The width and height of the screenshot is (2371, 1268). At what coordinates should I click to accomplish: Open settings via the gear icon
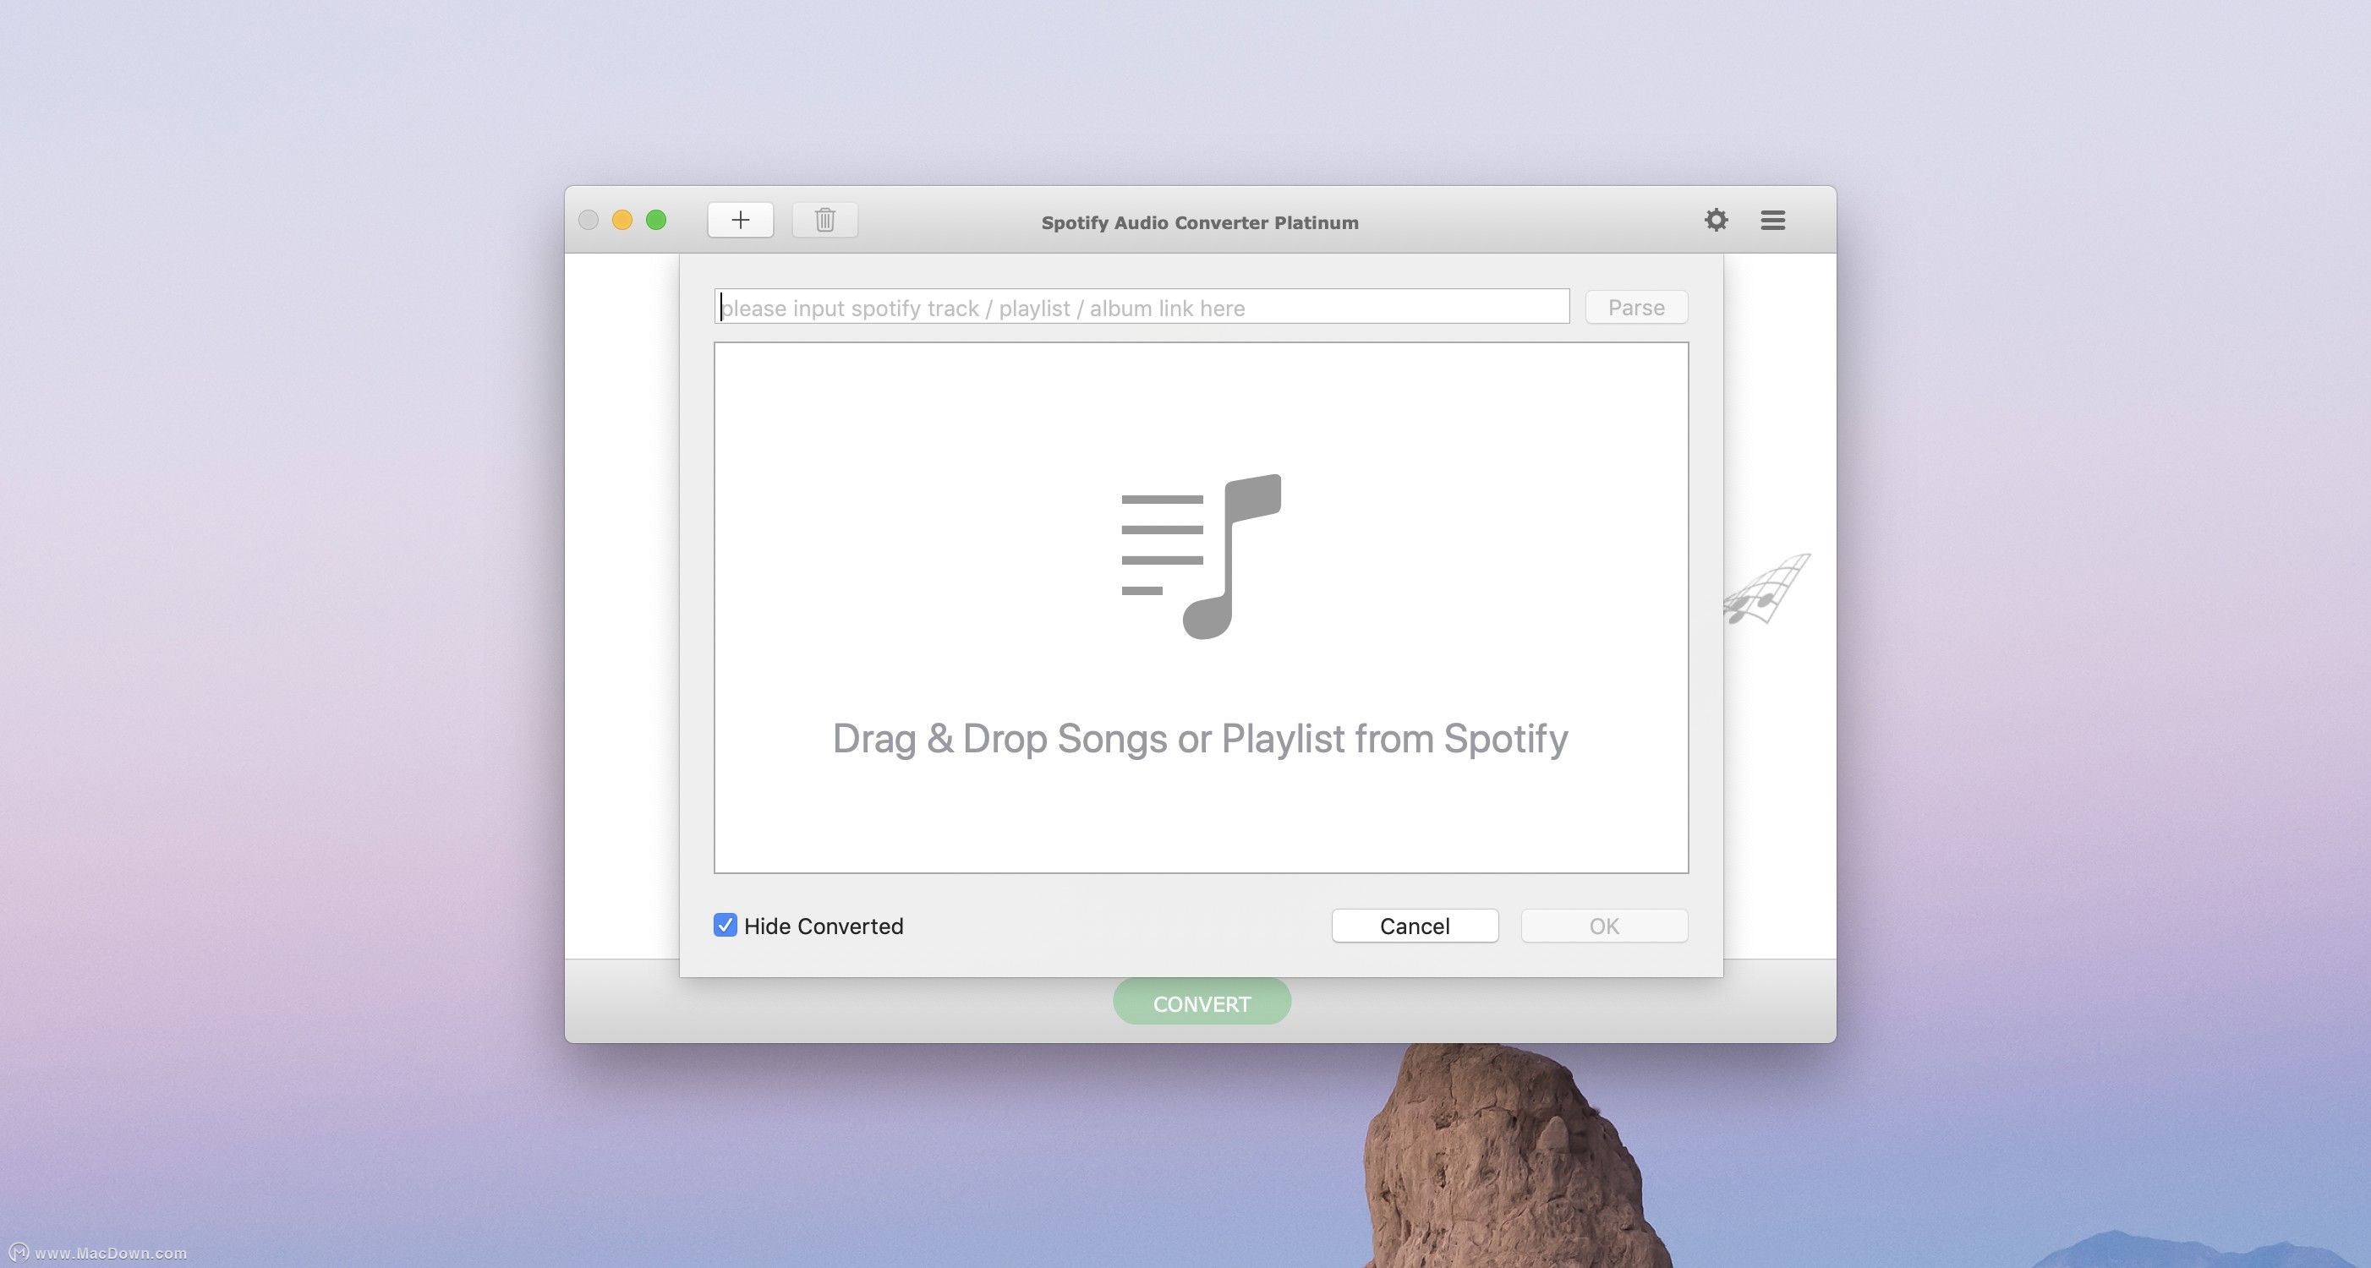pyautogui.click(x=1716, y=220)
